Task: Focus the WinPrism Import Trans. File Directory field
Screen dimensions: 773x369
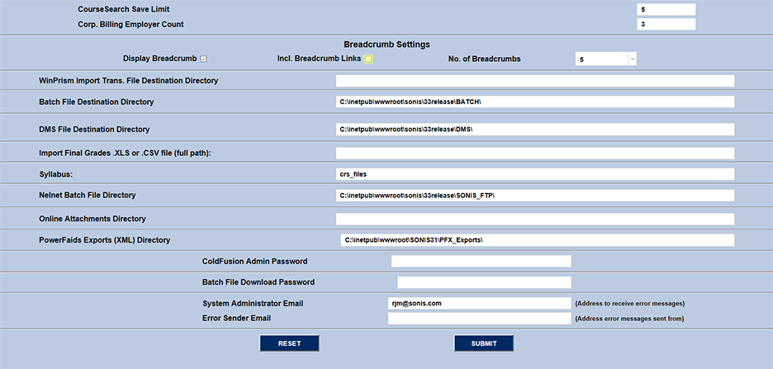Action: point(534,81)
